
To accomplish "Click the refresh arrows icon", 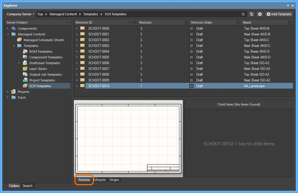I will click(x=252, y=14).
